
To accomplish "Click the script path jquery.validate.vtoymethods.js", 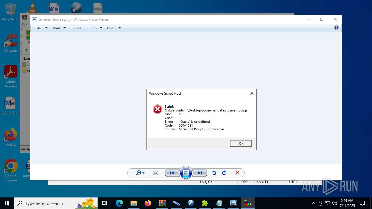I will pyautogui.click(x=206, y=110).
